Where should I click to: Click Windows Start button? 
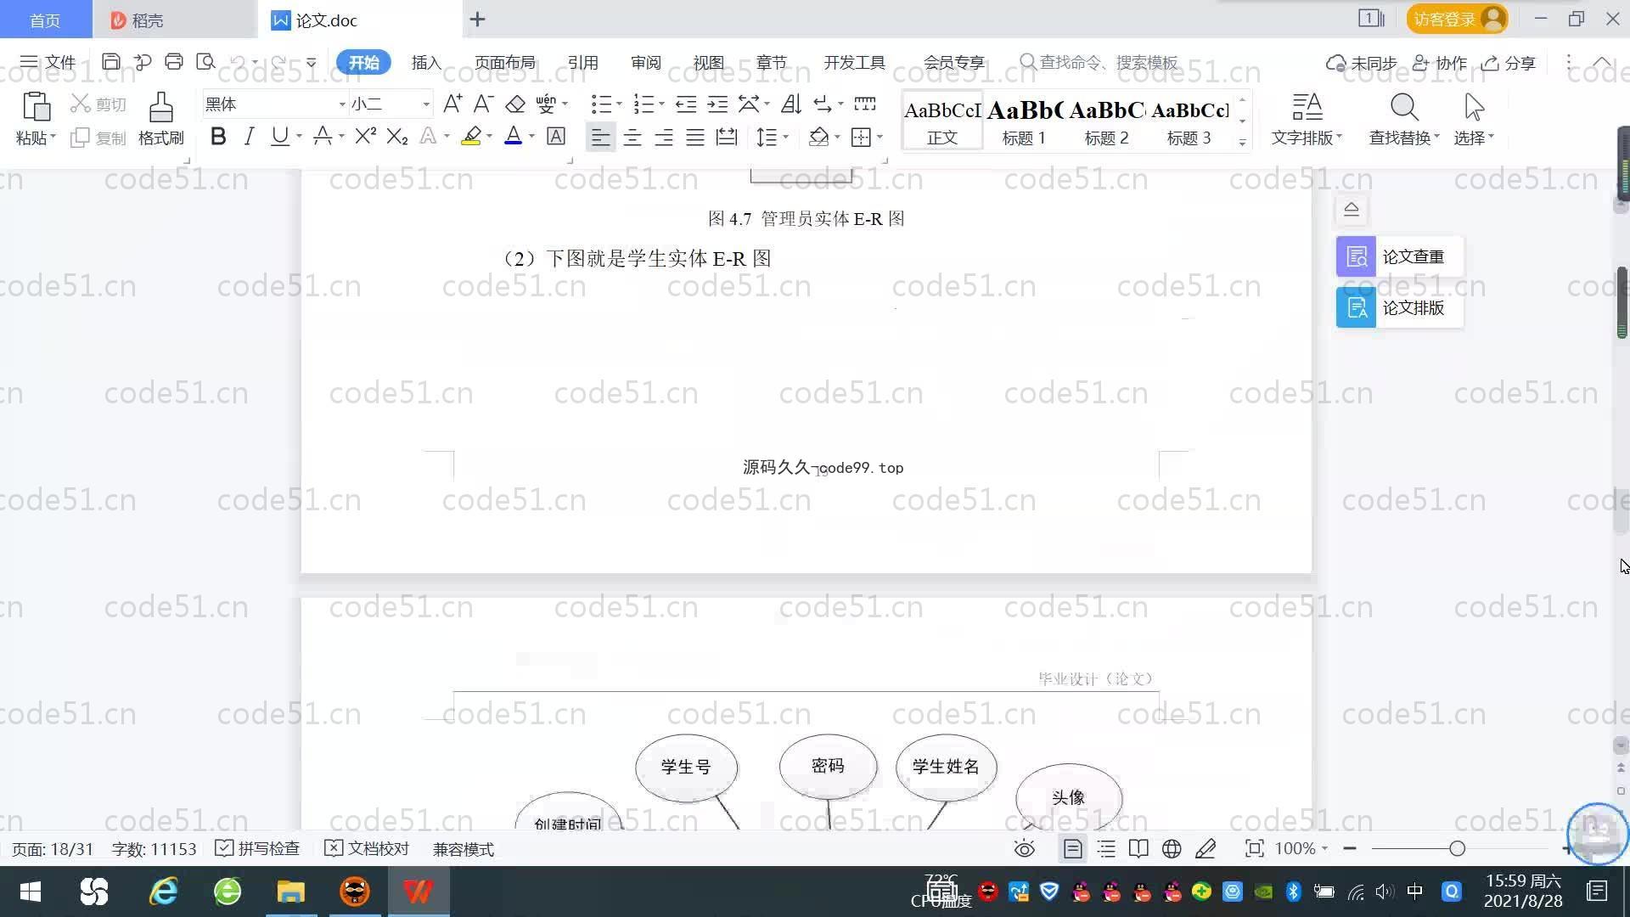click(31, 892)
